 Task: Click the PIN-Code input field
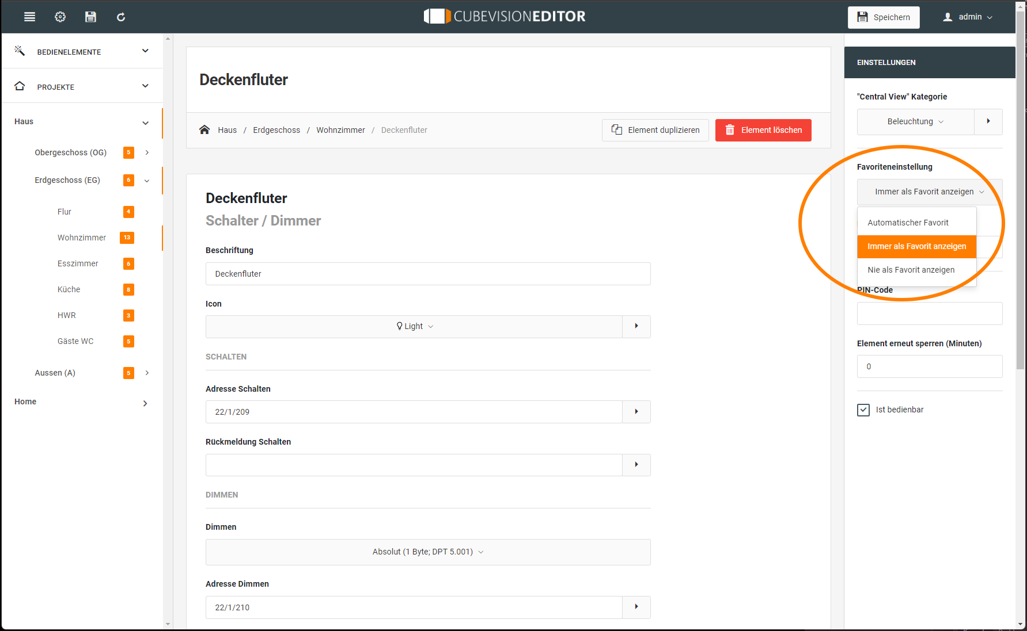(930, 313)
